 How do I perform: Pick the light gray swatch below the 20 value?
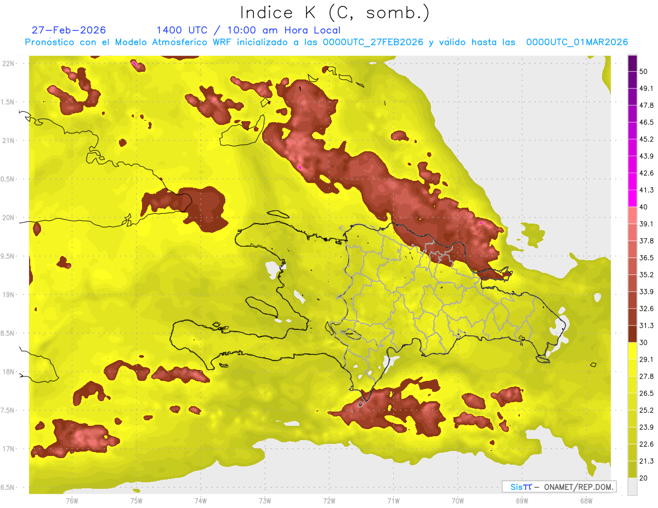[632, 487]
